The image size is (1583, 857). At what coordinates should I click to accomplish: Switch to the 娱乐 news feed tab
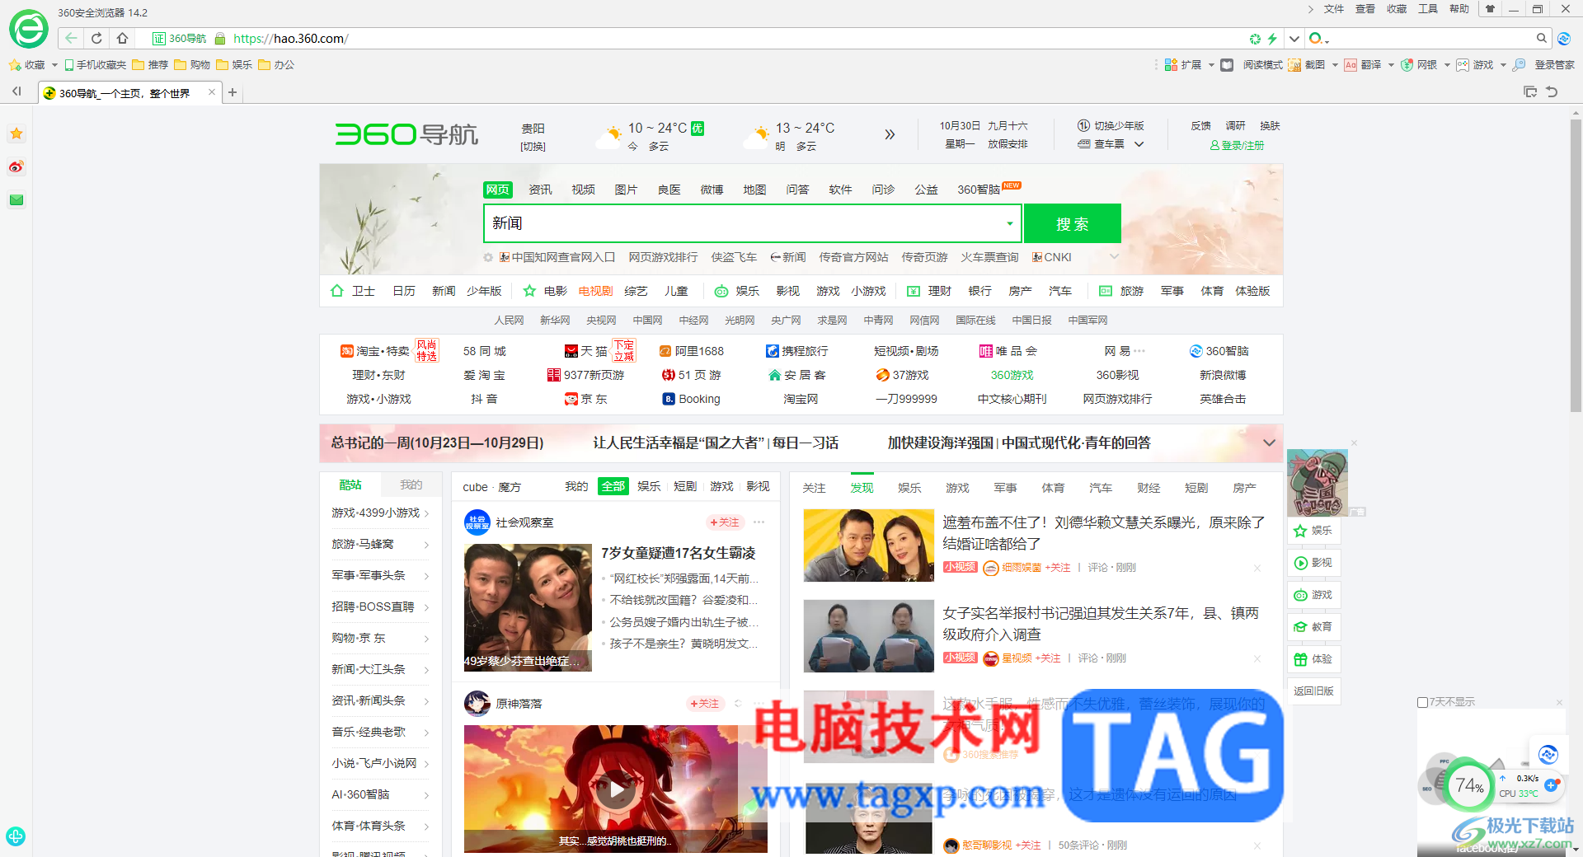pos(909,488)
